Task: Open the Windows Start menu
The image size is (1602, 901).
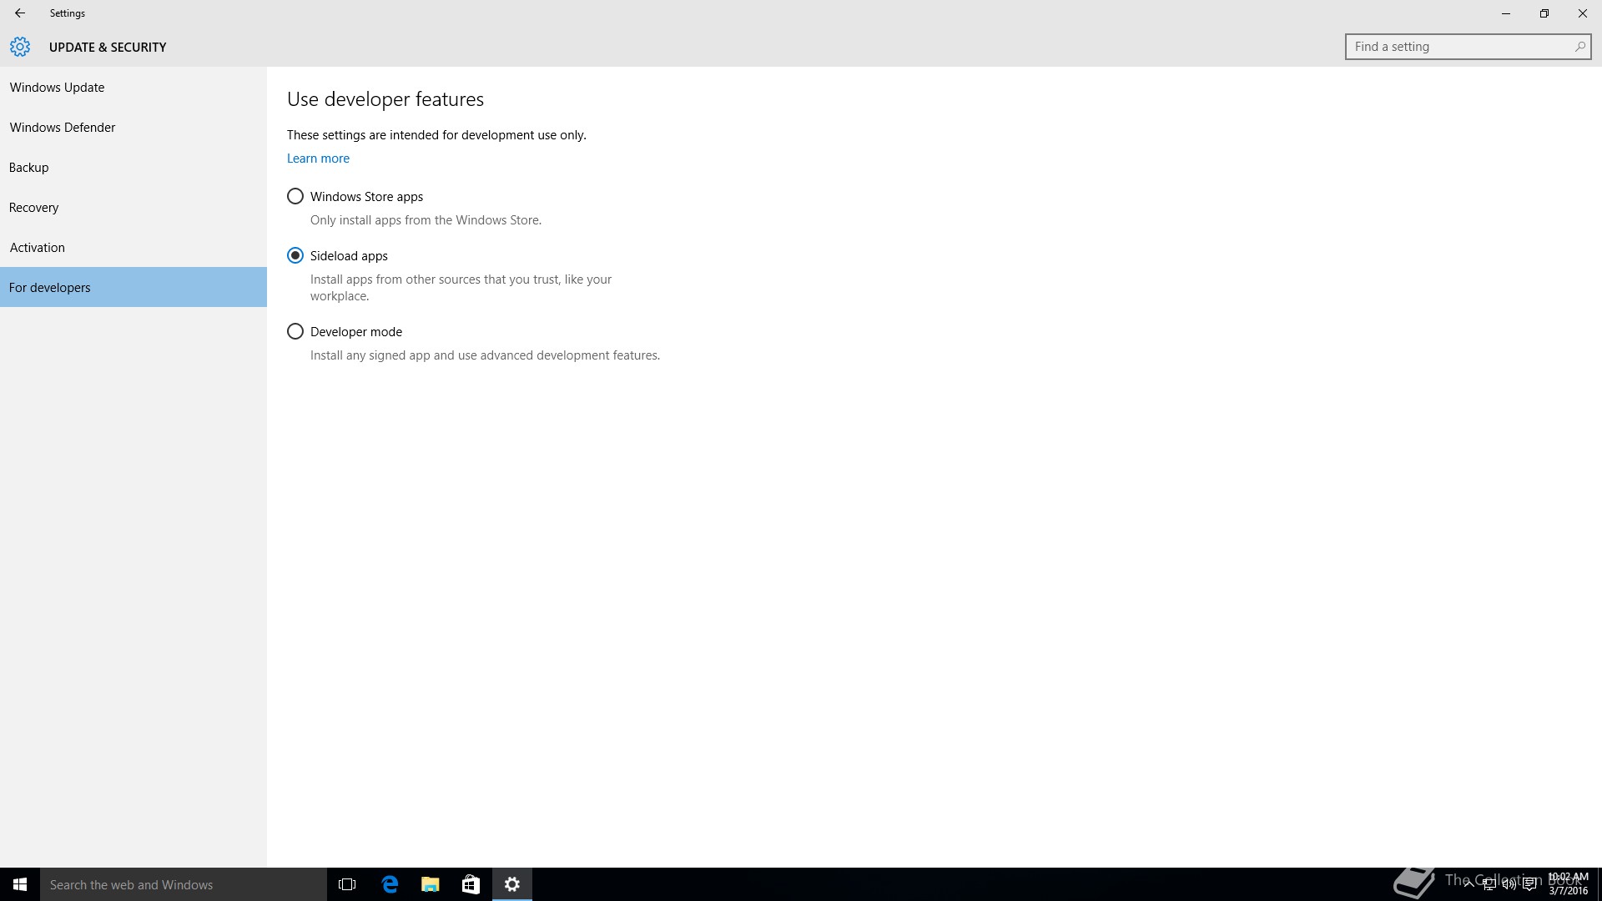Action: click(x=20, y=884)
